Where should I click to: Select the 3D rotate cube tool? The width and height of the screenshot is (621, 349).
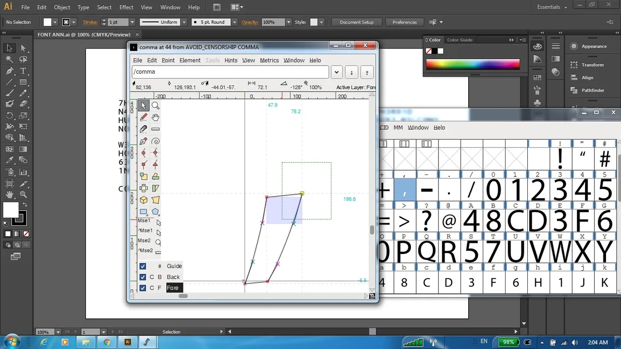click(144, 200)
